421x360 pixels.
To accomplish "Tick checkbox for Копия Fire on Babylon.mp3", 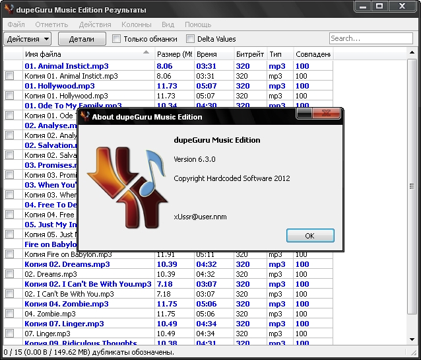I will pos(10,254).
